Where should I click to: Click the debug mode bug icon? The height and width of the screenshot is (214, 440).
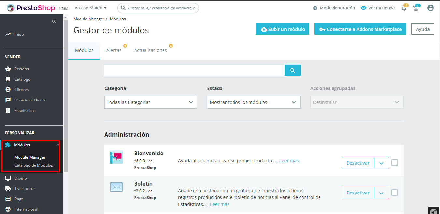click(x=315, y=8)
